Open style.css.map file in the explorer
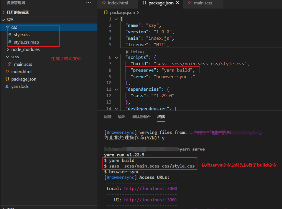 point(26,42)
